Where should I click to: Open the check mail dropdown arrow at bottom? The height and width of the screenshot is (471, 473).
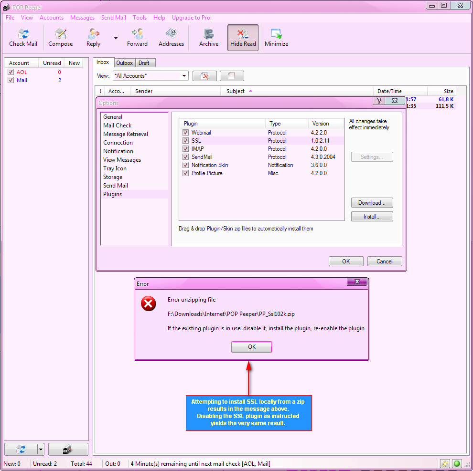pos(41,450)
